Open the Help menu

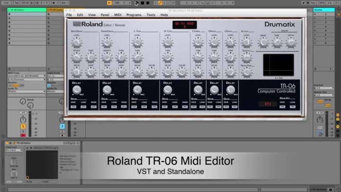click(164, 15)
